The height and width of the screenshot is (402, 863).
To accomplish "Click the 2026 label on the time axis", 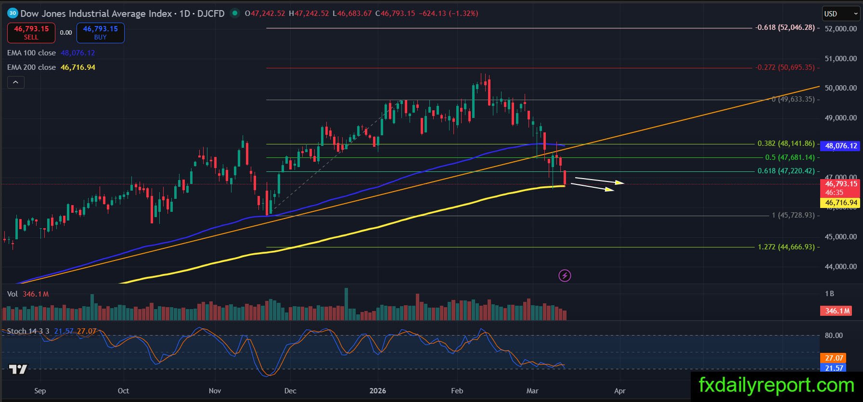I will pyautogui.click(x=378, y=391).
